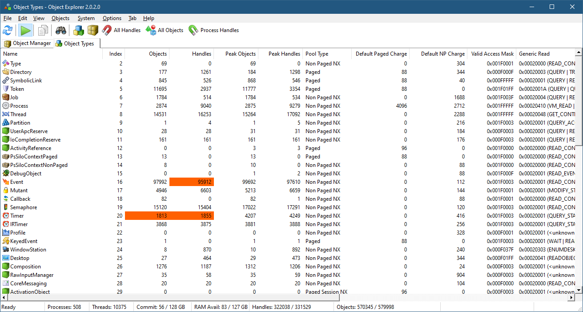
Task: Click the Process Handles toolbar button
Action: (x=213, y=30)
